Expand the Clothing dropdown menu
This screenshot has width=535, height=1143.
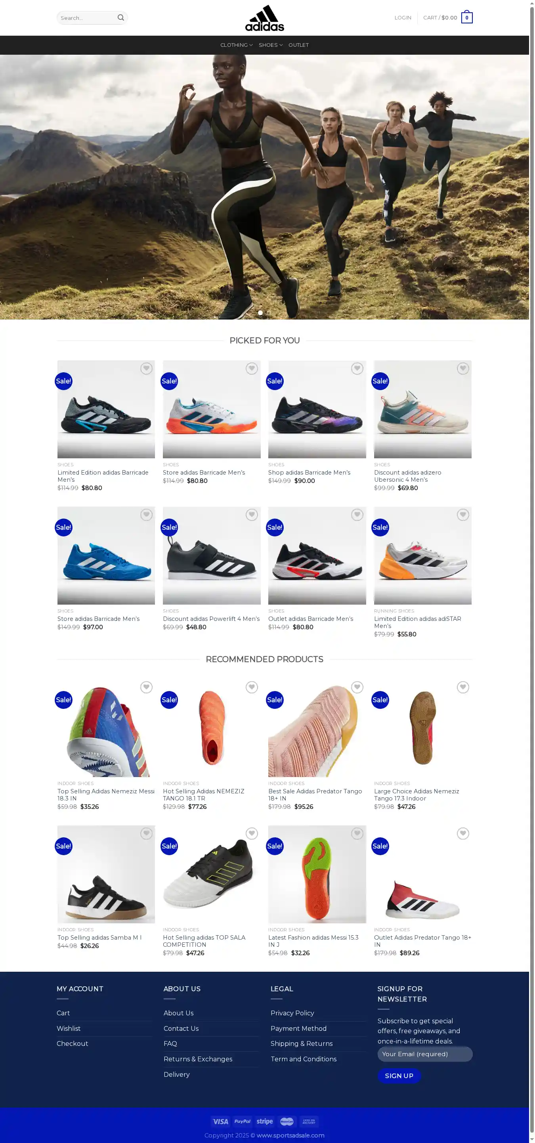pos(237,45)
